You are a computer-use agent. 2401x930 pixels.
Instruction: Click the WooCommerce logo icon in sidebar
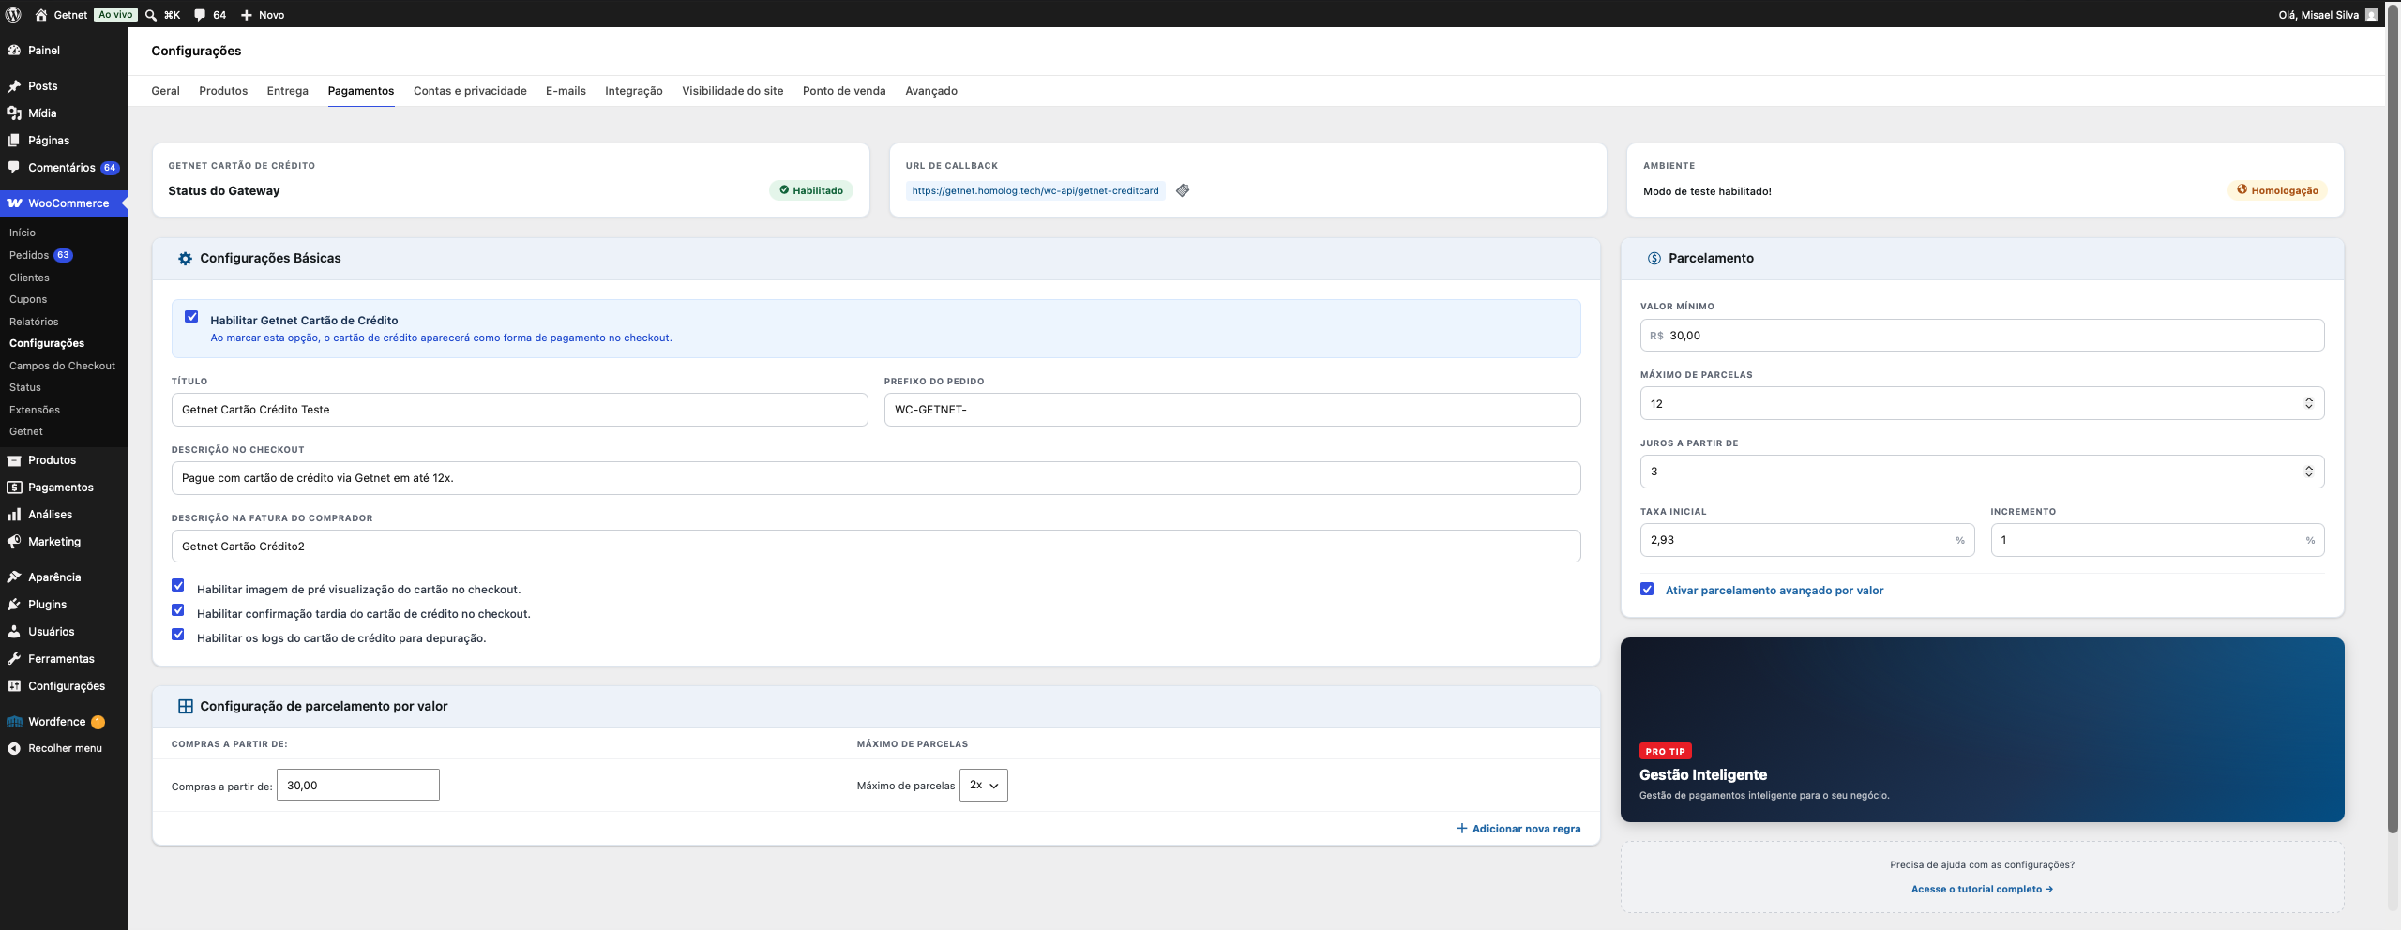(x=14, y=203)
